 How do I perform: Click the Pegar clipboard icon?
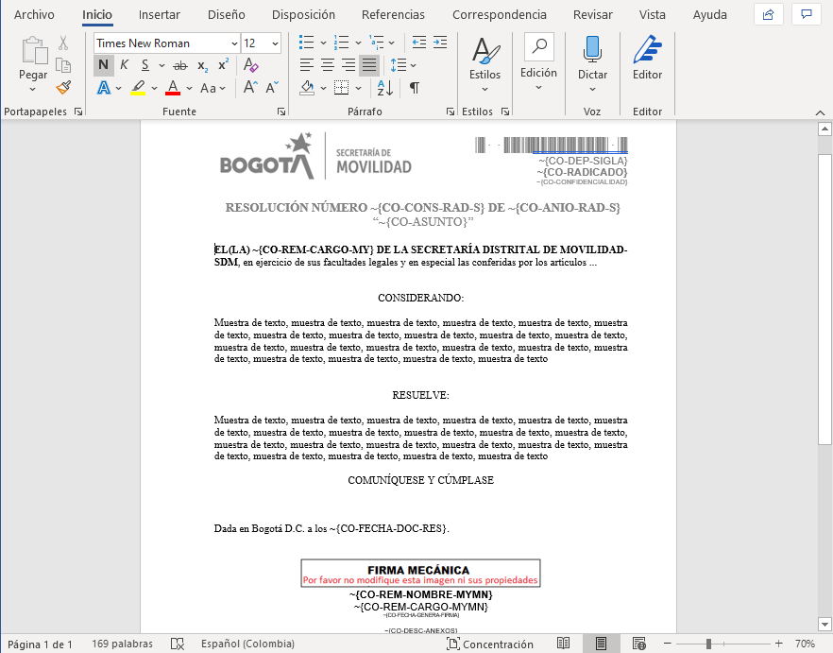(x=35, y=51)
